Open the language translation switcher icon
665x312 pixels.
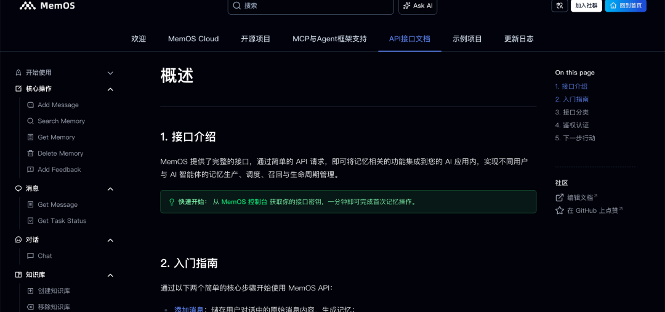tap(559, 6)
